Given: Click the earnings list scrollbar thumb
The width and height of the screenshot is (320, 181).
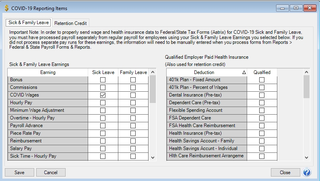Looking at the screenshot, I should tap(153, 89).
